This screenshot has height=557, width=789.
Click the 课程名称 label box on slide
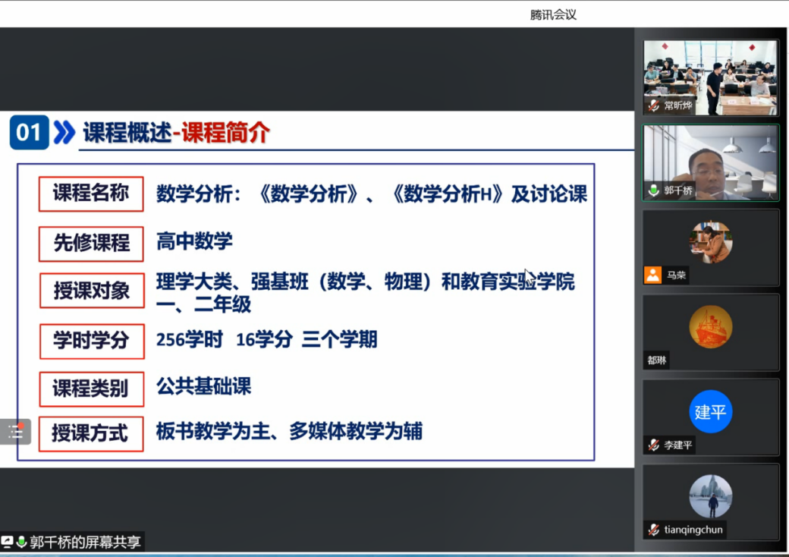pos(91,194)
